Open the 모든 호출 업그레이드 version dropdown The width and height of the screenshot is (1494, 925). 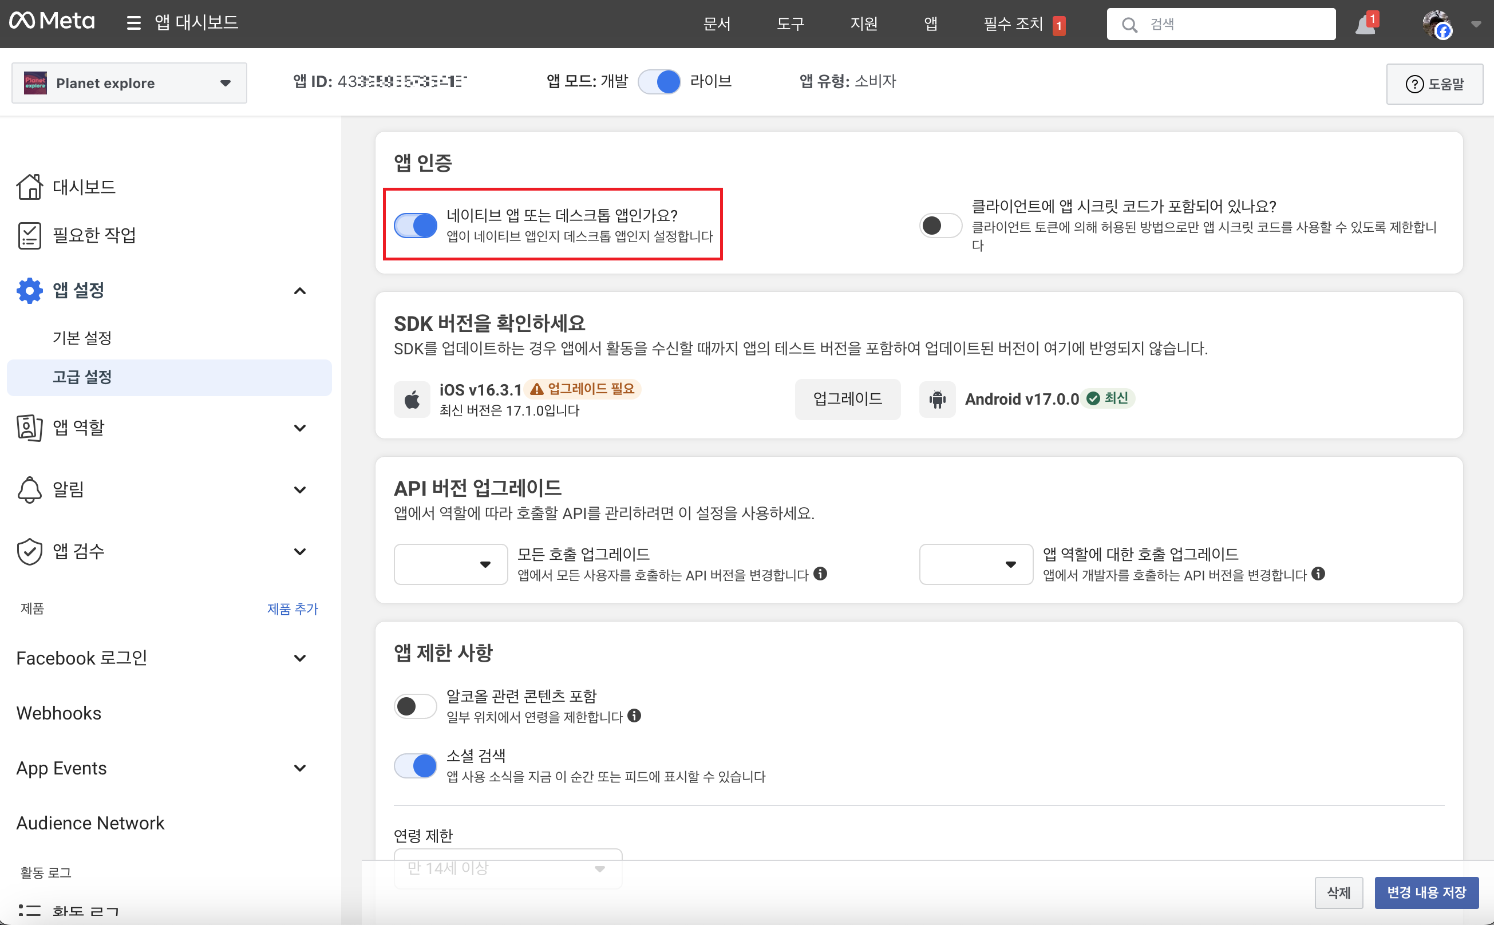450,564
